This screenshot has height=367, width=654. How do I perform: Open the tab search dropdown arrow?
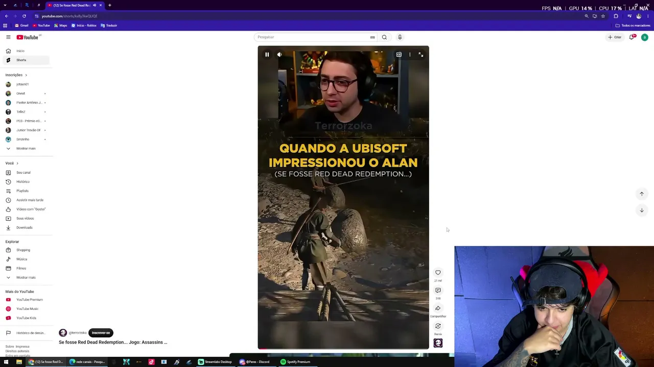tap(5, 5)
